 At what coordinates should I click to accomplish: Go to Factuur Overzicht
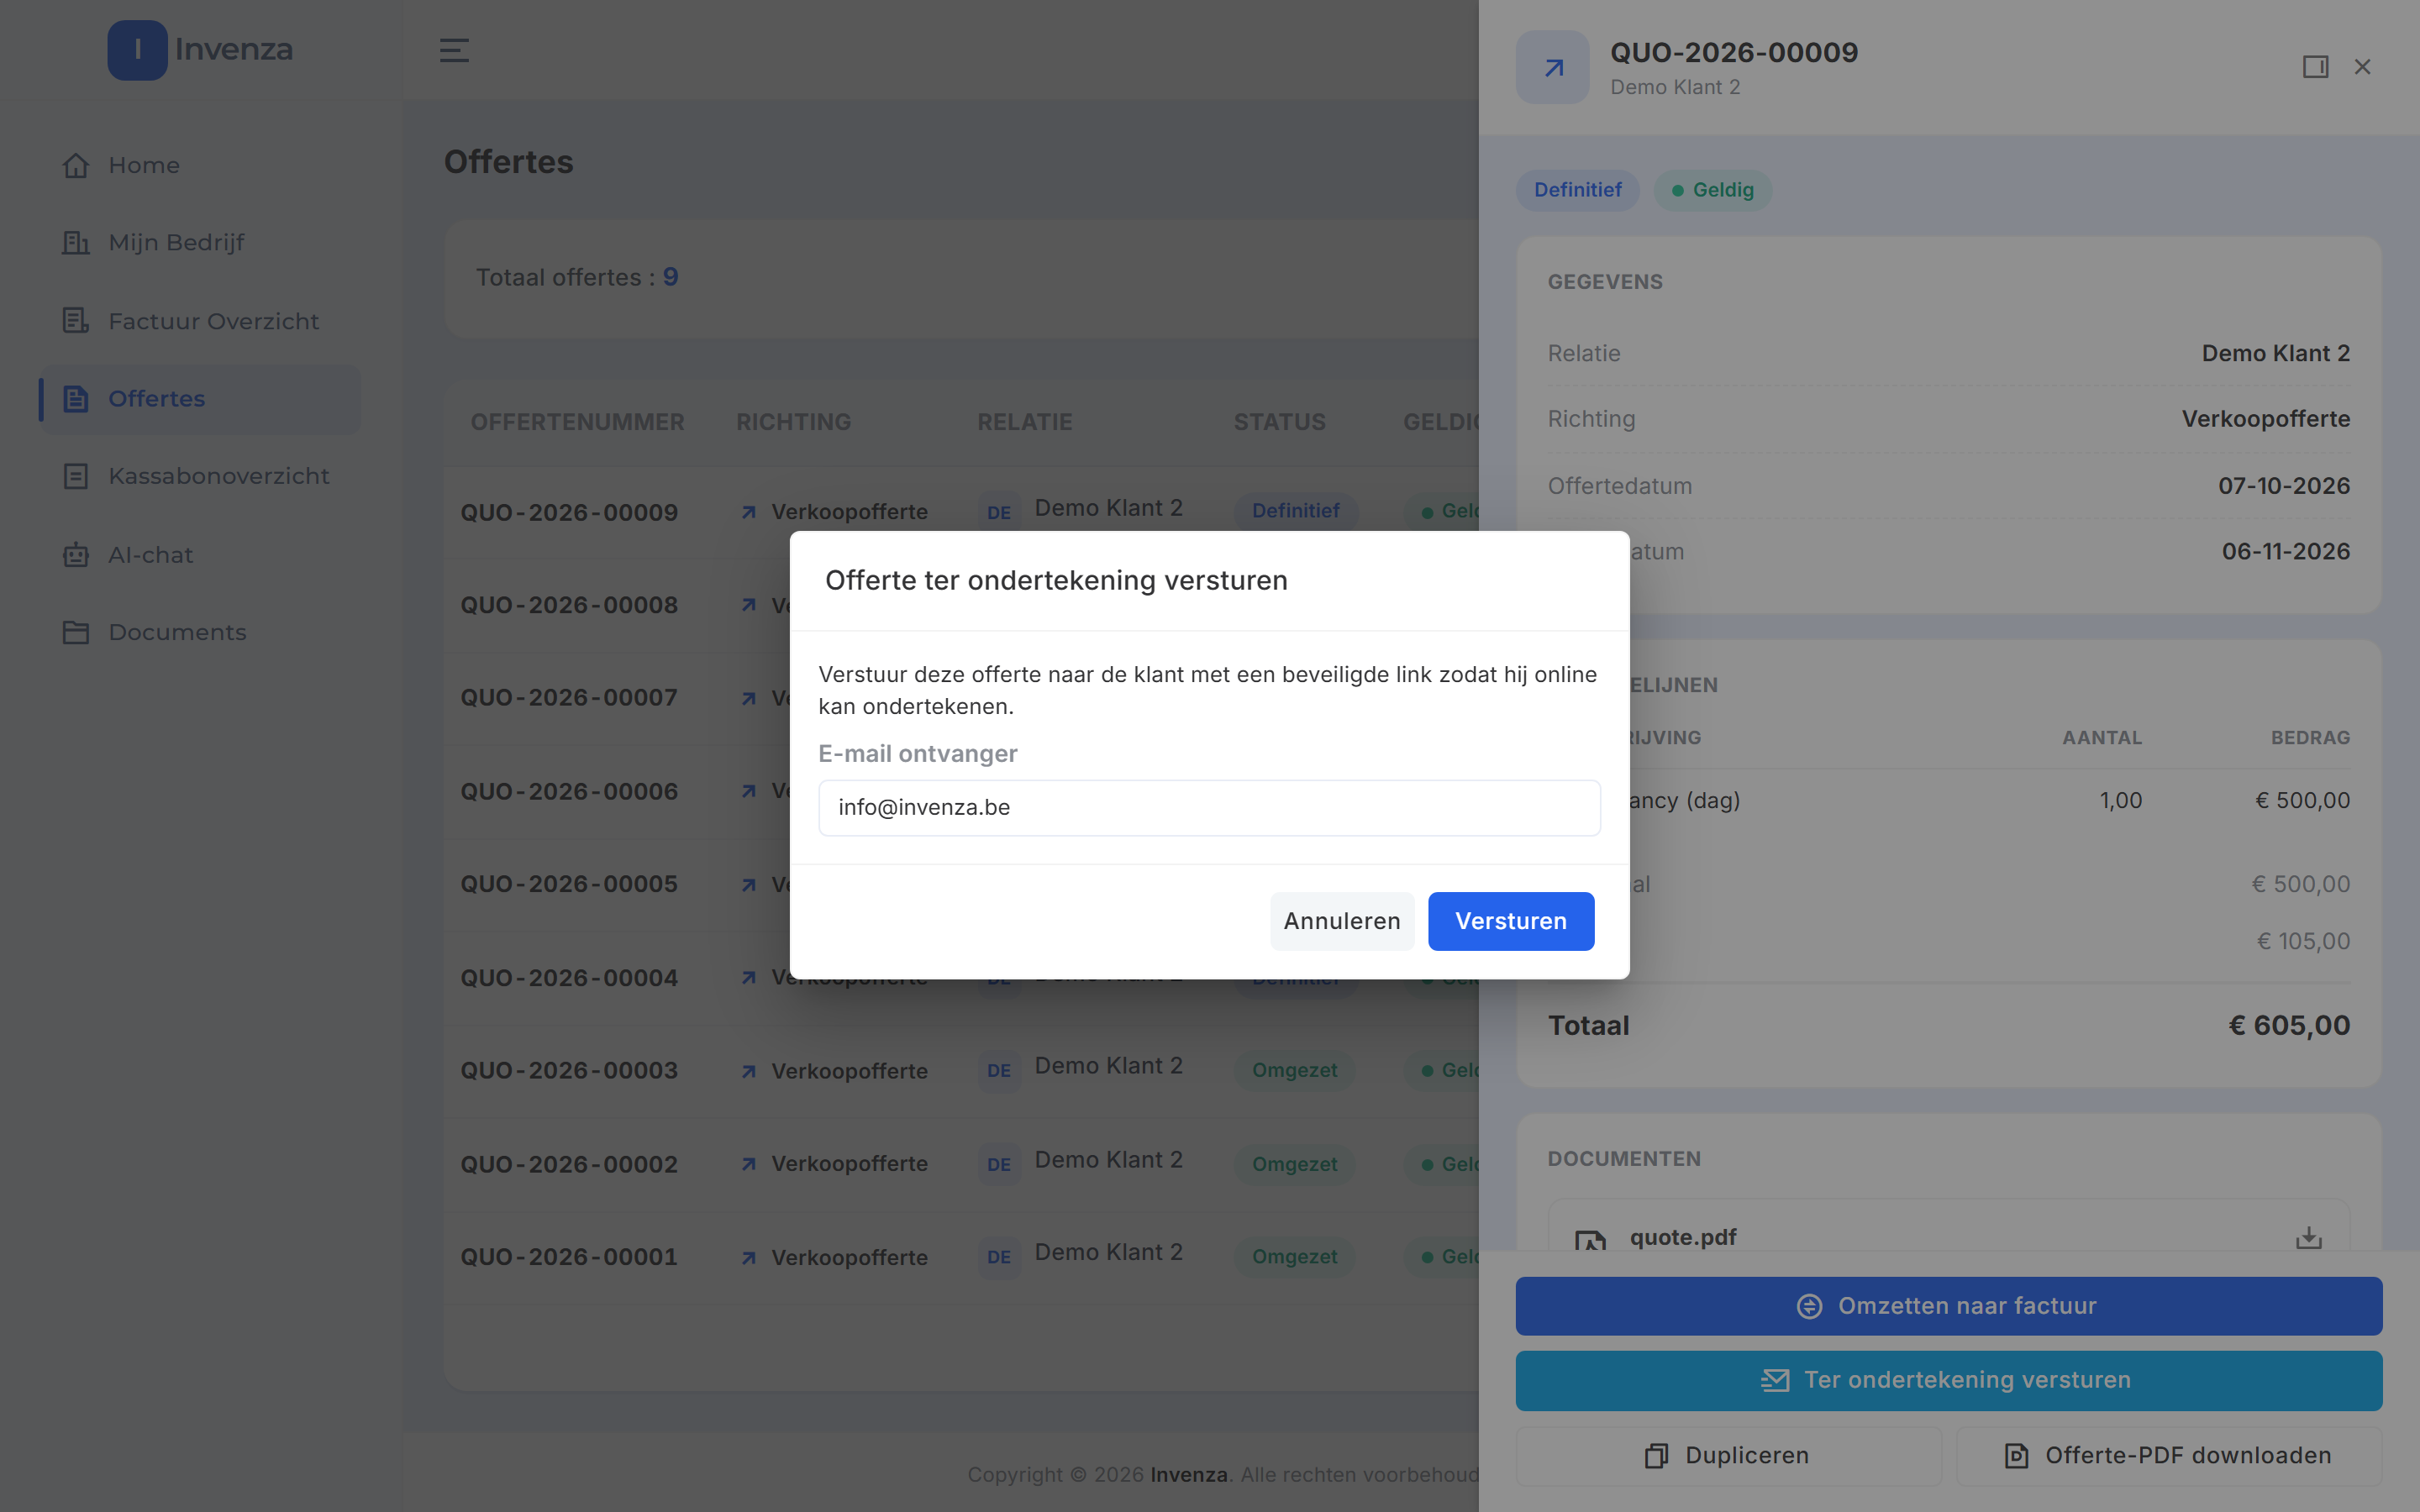[200, 321]
